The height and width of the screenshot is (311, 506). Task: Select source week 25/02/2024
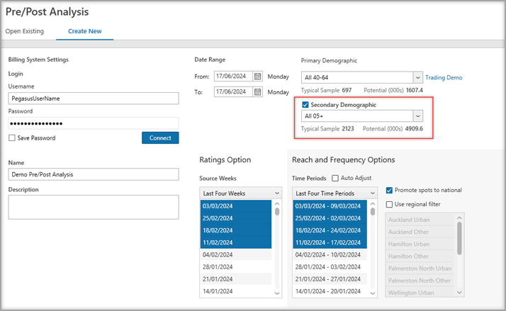[236, 218]
